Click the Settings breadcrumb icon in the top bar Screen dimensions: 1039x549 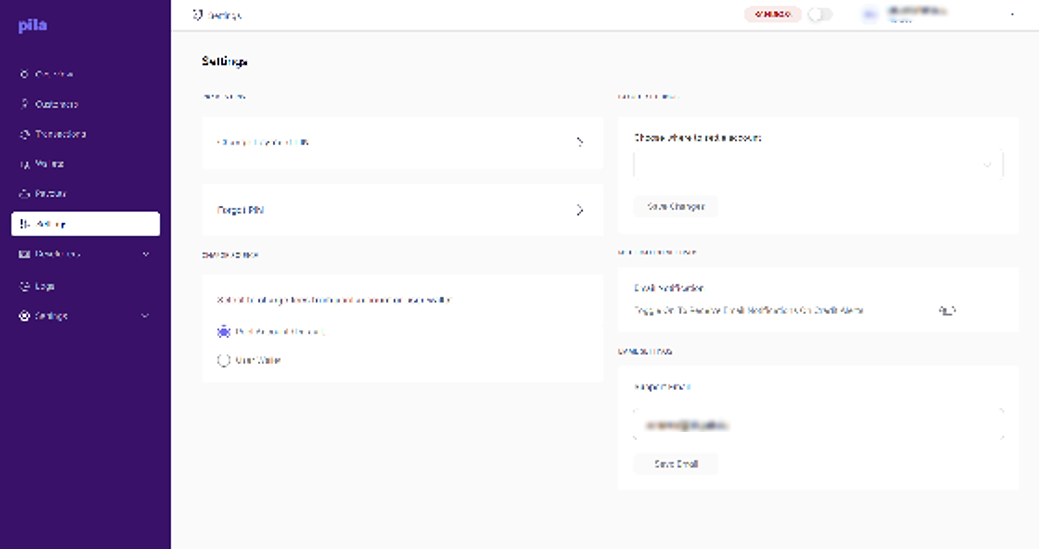[x=198, y=15]
